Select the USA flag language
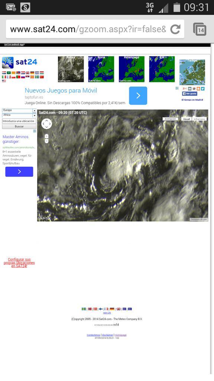The height and width of the screenshot is (381, 214). [x=4, y=81]
